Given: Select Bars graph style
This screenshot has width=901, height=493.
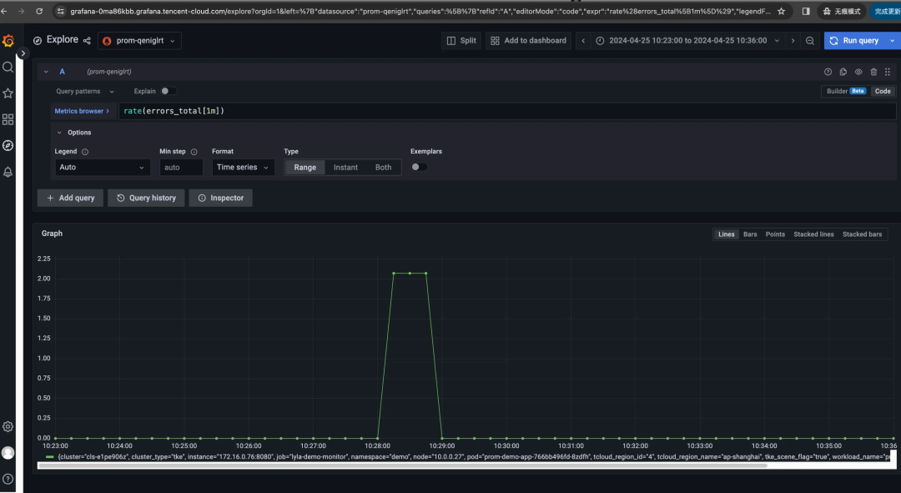Looking at the screenshot, I should [750, 234].
